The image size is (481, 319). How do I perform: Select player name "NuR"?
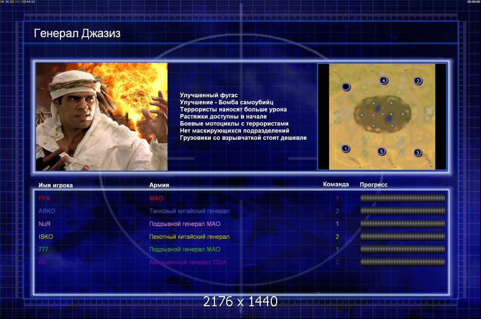[x=45, y=224]
